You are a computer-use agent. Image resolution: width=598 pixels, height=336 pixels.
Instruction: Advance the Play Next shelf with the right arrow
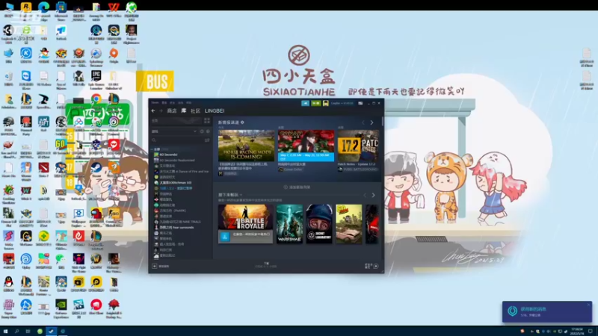pos(373,195)
